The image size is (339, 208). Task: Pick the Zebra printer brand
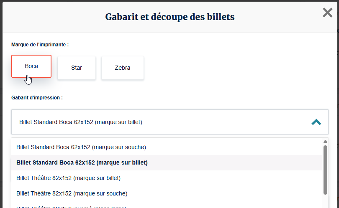click(123, 68)
